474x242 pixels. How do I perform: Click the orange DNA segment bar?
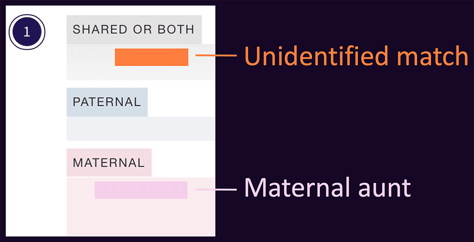152,57
